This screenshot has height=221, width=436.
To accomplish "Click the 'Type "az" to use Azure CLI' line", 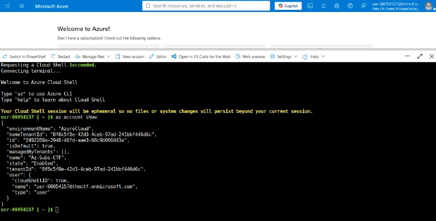I will click(36, 94).
